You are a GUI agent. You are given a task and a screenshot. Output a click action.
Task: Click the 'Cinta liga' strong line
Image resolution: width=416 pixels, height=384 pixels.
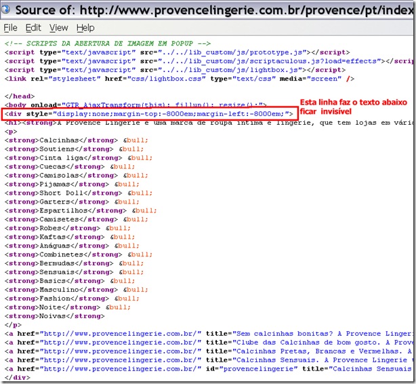[79, 158]
